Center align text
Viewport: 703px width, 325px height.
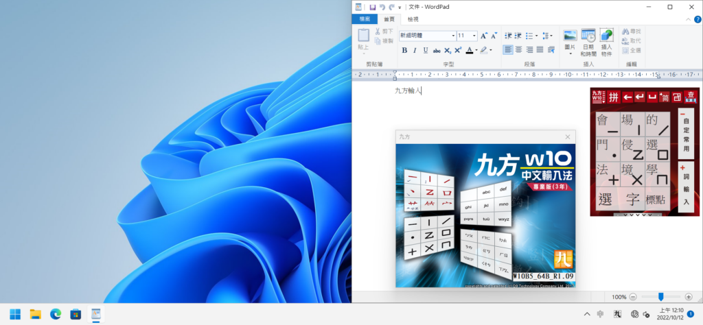519,49
